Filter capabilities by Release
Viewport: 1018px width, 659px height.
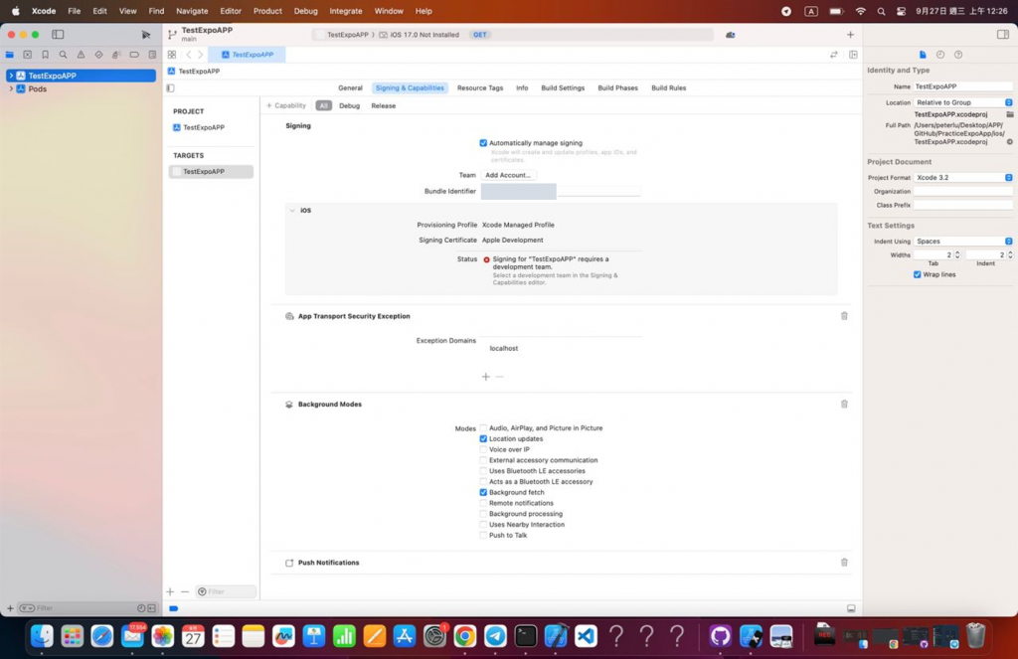click(x=383, y=105)
